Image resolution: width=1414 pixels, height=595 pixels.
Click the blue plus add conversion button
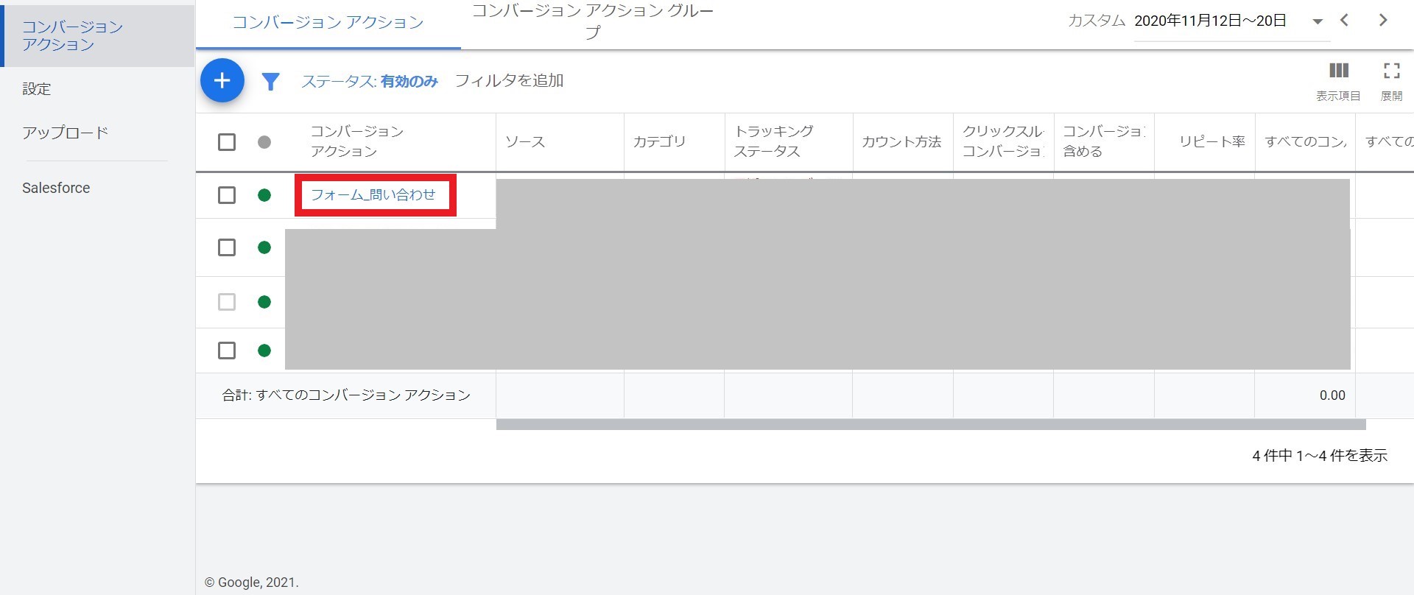coord(222,80)
